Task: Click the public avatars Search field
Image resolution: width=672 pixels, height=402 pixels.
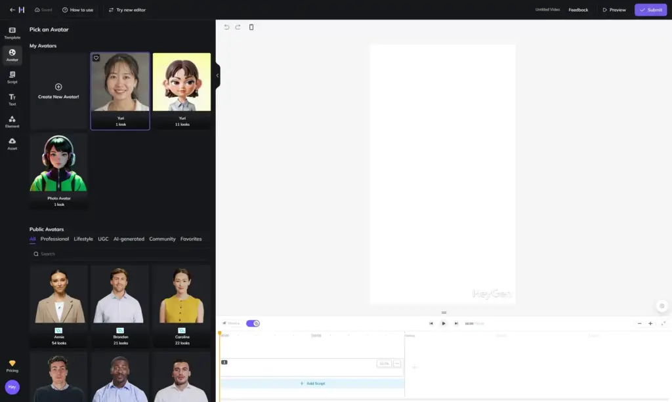Action: (x=120, y=254)
